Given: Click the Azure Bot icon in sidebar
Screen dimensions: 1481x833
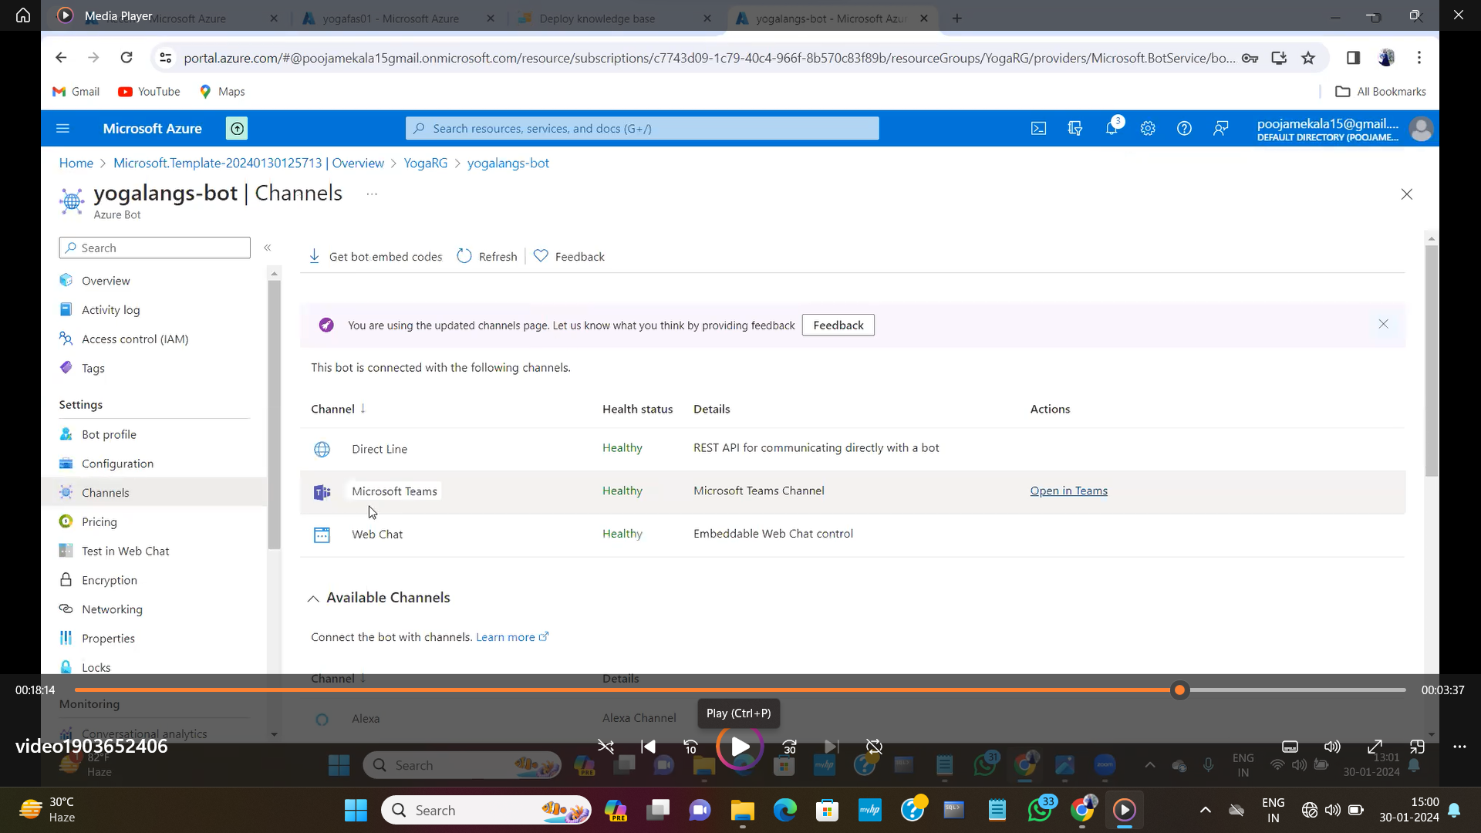Looking at the screenshot, I should 73,199.
